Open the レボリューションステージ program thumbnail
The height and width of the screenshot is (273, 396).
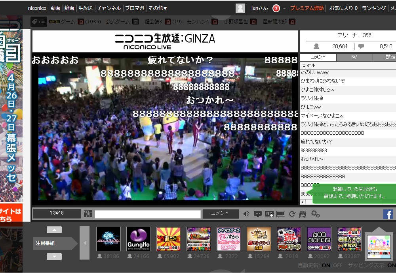(x=229, y=239)
